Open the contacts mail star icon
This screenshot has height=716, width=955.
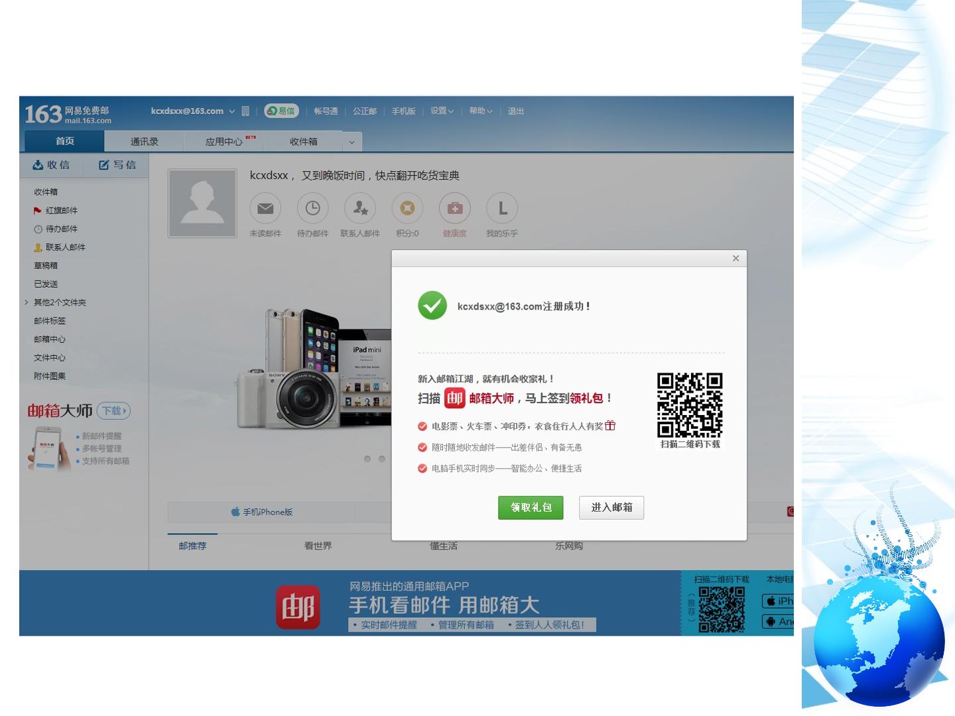coord(360,208)
